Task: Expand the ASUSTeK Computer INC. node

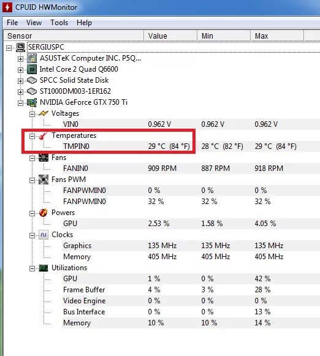Action: pyautogui.click(x=20, y=59)
